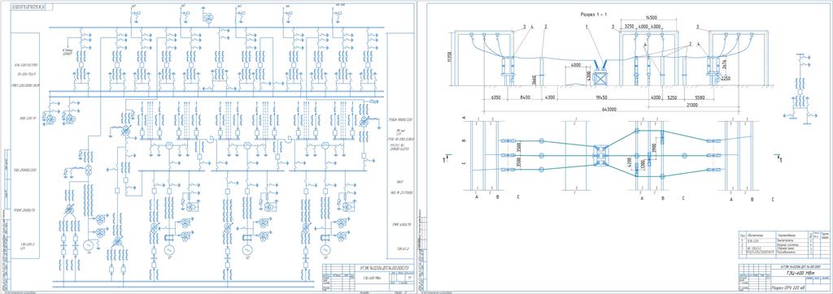This screenshot has height=294, width=833.
Task: Click the 14500 dimension at top
Action: [x=652, y=18]
